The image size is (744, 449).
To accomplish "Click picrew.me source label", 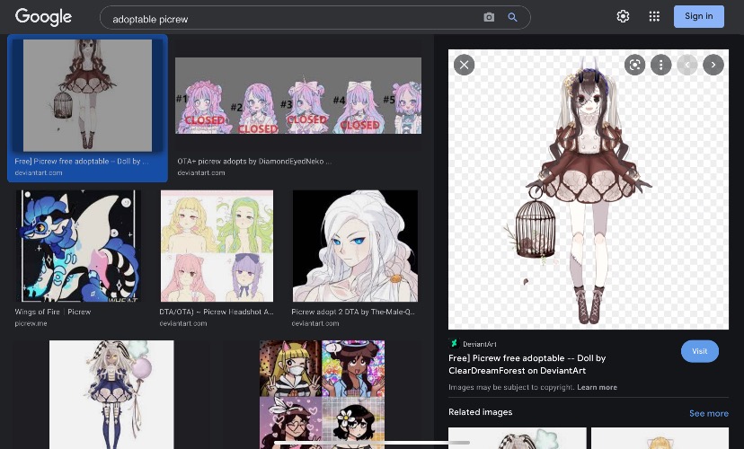I will (31, 323).
